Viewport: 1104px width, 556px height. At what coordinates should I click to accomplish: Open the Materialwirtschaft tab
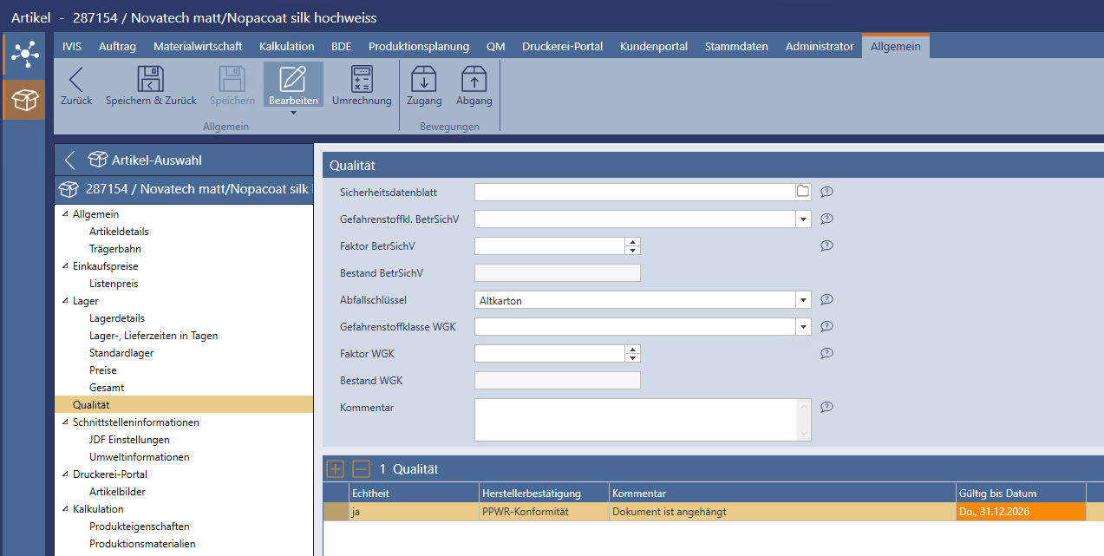pyautogui.click(x=198, y=47)
